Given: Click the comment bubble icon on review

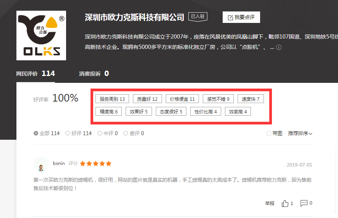Looking at the screenshot, I should 304,203.
